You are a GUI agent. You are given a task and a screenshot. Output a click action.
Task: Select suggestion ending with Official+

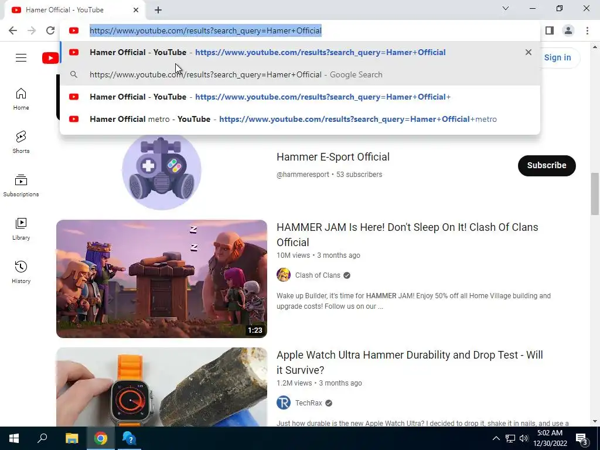coord(300,97)
